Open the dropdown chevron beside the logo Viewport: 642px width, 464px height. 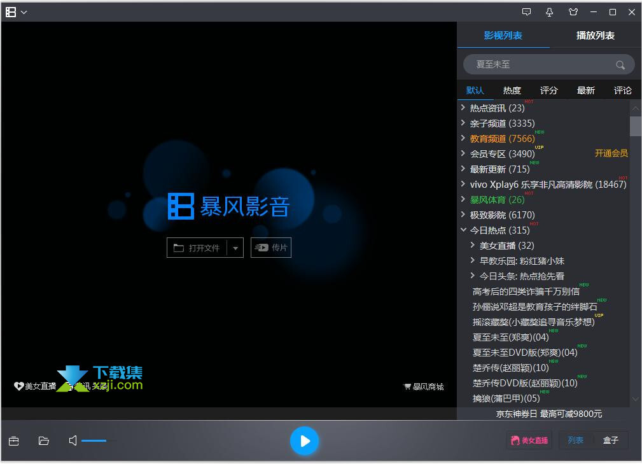[x=24, y=12]
